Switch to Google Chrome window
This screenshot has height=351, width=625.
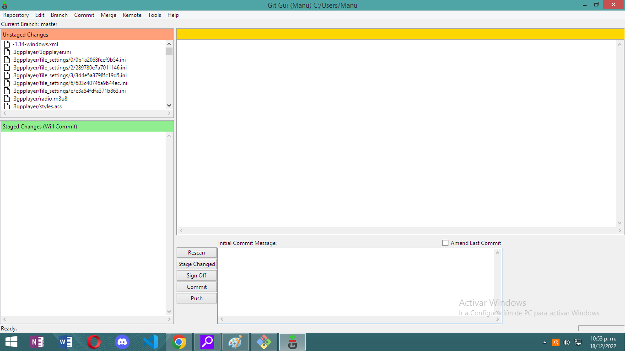pyautogui.click(x=179, y=342)
